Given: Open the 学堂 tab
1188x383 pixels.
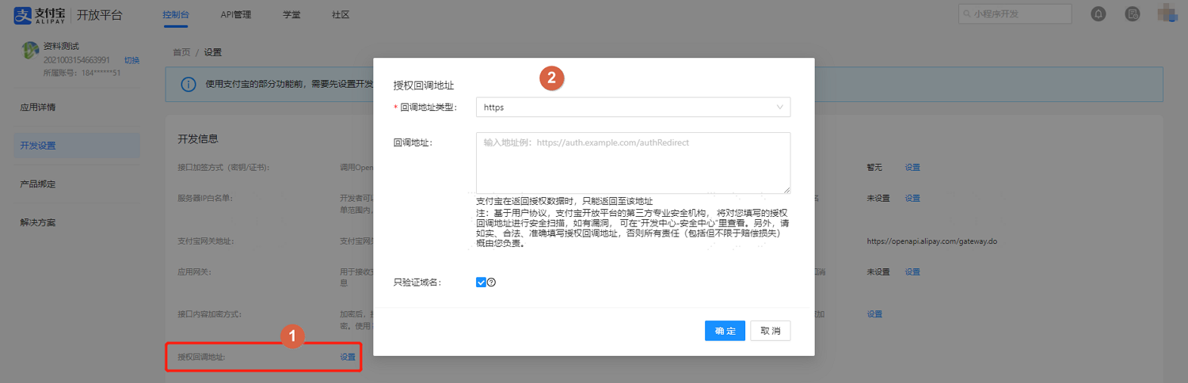Looking at the screenshot, I should 291,15.
